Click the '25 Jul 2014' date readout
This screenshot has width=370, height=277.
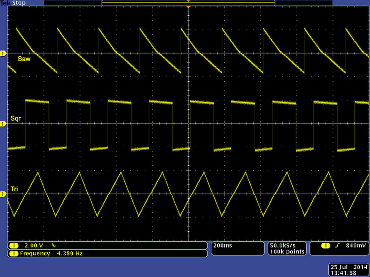tap(349, 267)
